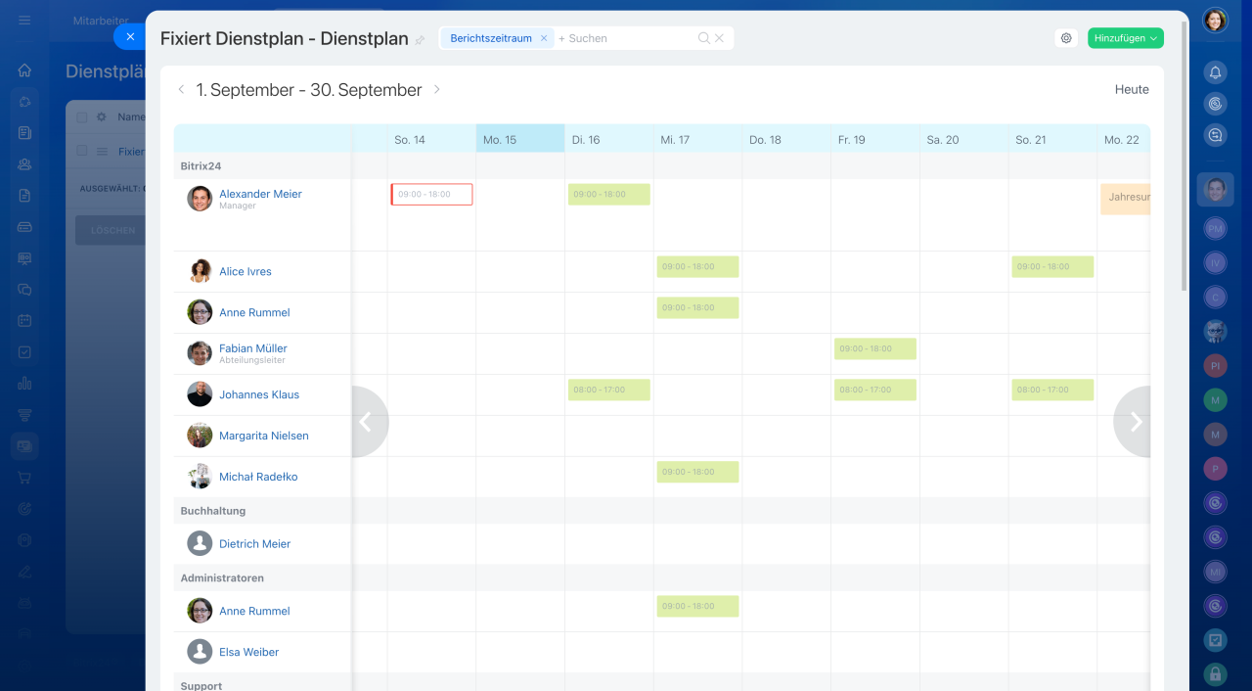This screenshot has height=691, width=1252.
Task: Open the list-view gear icon in background table
Action: click(x=101, y=117)
